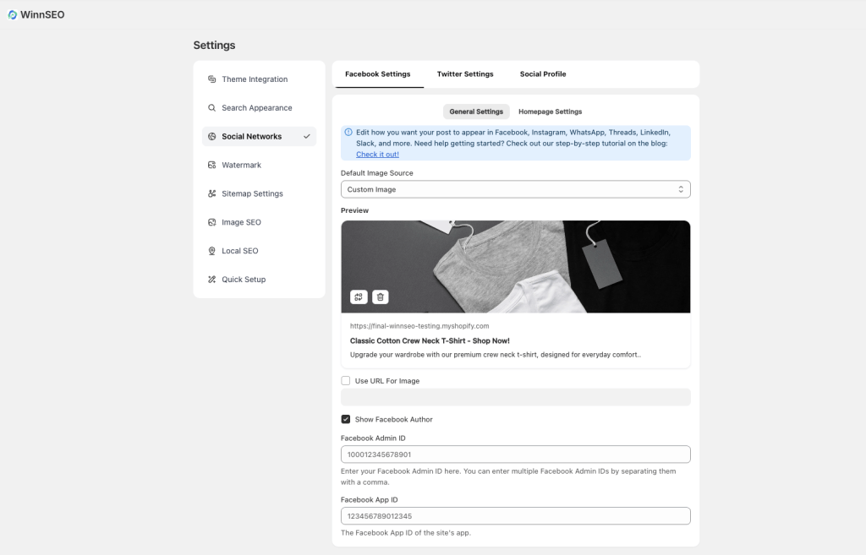The image size is (866, 555).
Task: Enable the Use URL For Image checkbox
Action: tap(346, 381)
